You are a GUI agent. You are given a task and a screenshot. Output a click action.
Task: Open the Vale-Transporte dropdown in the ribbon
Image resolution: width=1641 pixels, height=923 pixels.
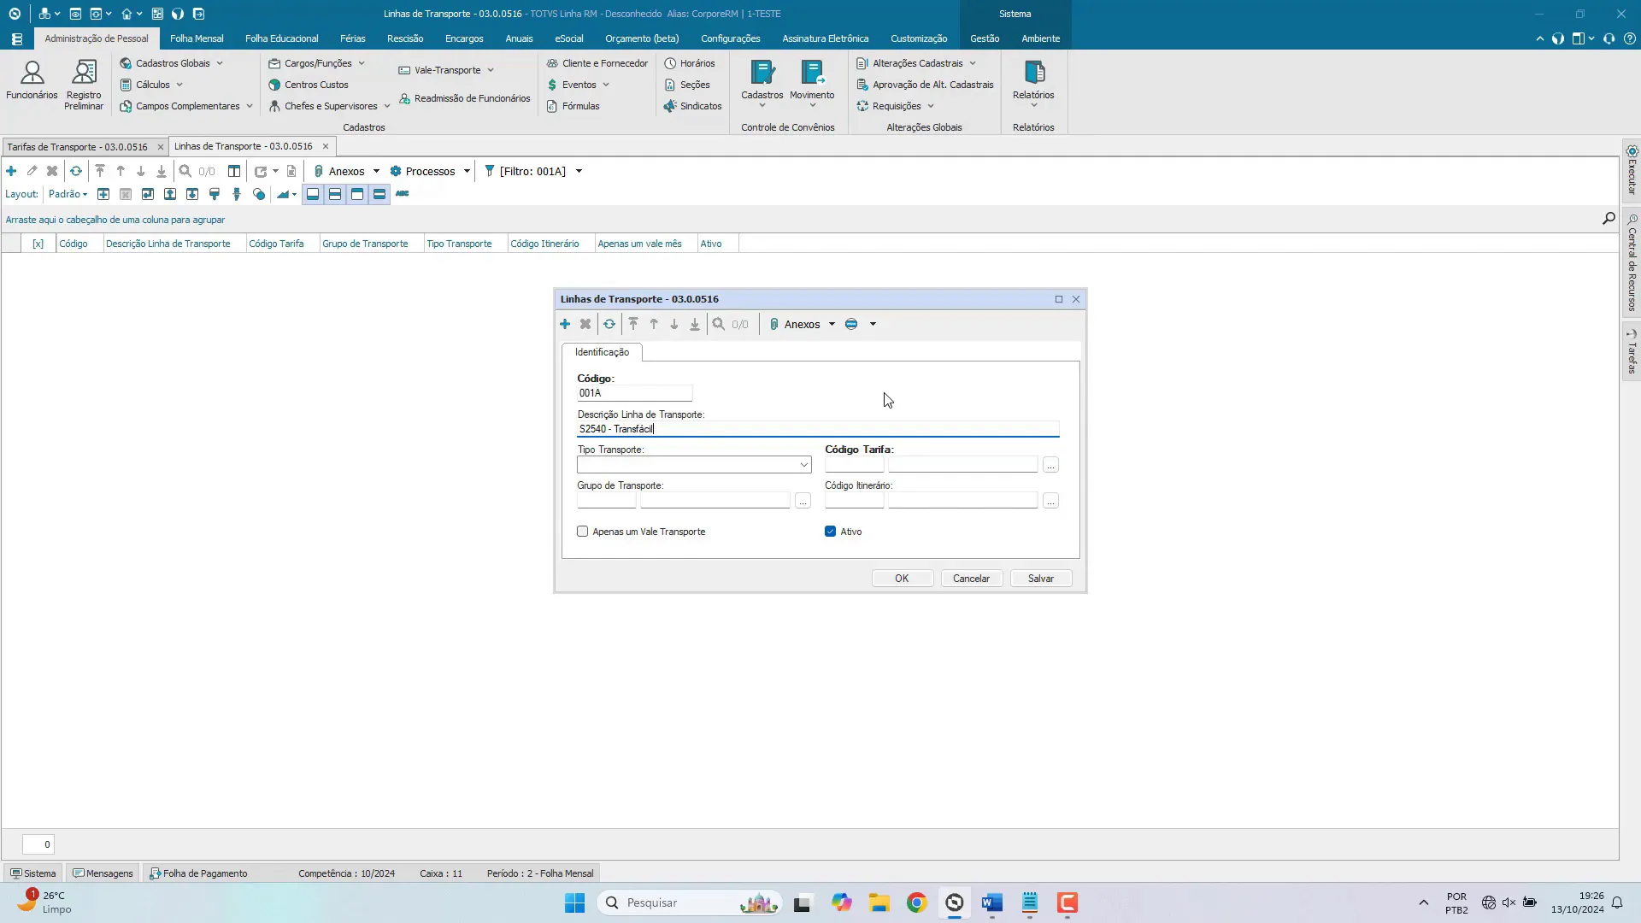pos(447,70)
